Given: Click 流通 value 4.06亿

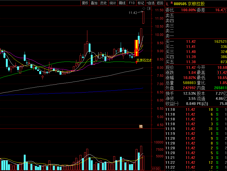Looking at the screenshot, I should click(221, 99).
